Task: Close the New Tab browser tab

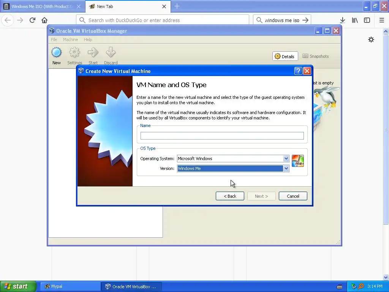Action: (164, 6)
